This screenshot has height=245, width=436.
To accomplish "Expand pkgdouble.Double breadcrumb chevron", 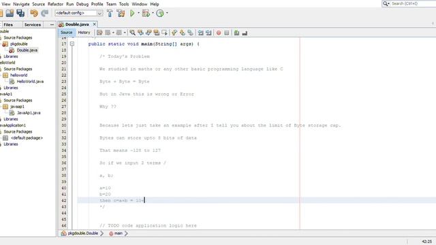I will point(102,233).
